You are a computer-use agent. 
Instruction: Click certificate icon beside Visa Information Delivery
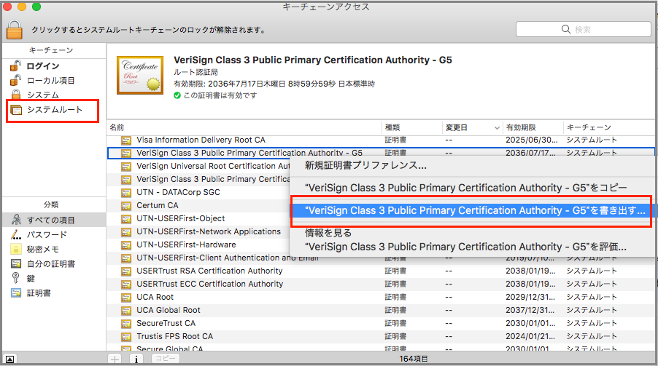[126, 140]
